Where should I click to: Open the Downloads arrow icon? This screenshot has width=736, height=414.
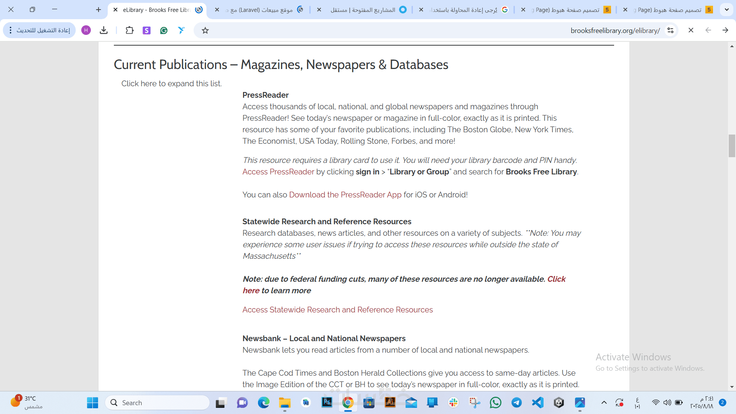[103, 30]
